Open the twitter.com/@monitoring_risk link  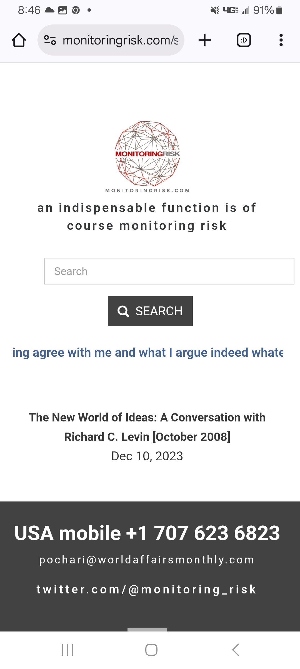point(146,589)
